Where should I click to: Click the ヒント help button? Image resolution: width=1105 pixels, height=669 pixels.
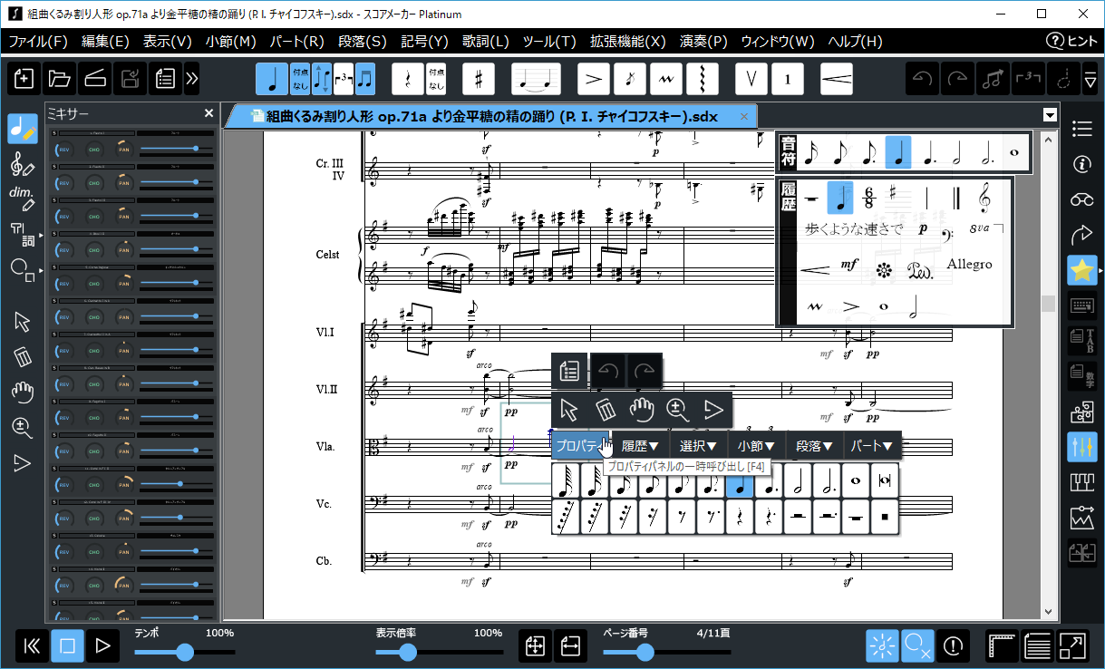pyautogui.click(x=1072, y=41)
